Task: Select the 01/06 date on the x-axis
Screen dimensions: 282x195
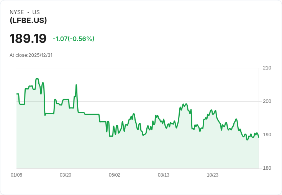Action: (x=16, y=175)
